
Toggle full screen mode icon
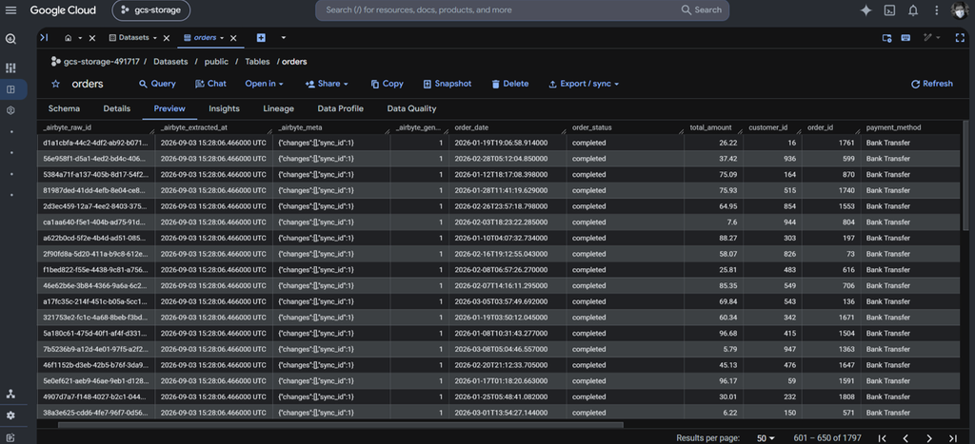pos(960,38)
